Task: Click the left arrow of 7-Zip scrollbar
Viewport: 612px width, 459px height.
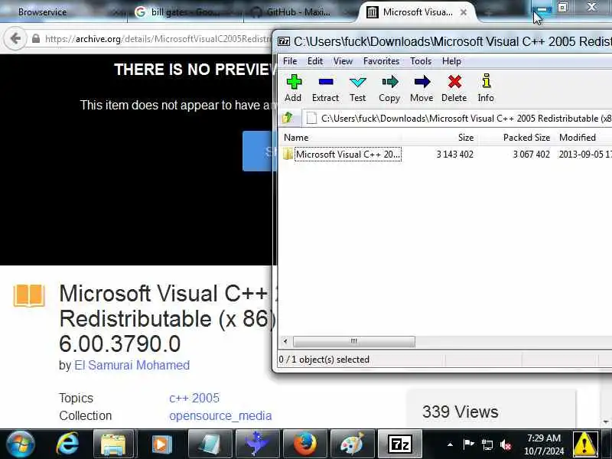Action: (285, 341)
